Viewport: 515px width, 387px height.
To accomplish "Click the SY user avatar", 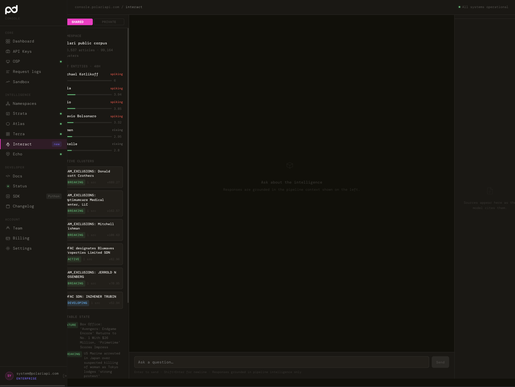I will coord(9,376).
